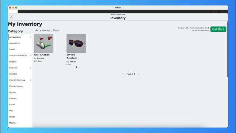Screen dimensions: 236x133
Task: Expand the Classic Clothing chevron
Action: 30,80
